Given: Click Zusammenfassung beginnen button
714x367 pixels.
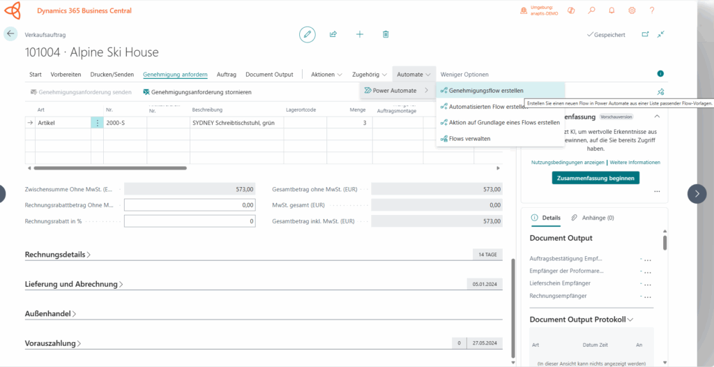Looking at the screenshot, I should click(x=595, y=178).
